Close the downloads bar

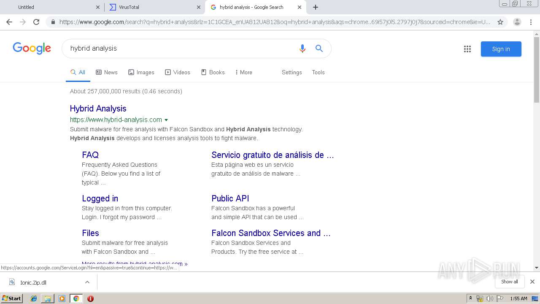532,282
